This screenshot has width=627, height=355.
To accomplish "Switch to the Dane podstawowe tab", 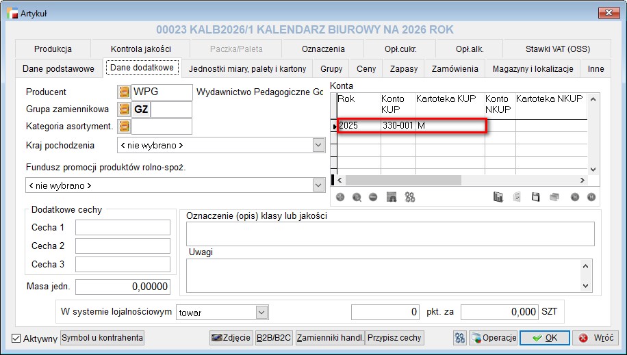I will coord(58,68).
